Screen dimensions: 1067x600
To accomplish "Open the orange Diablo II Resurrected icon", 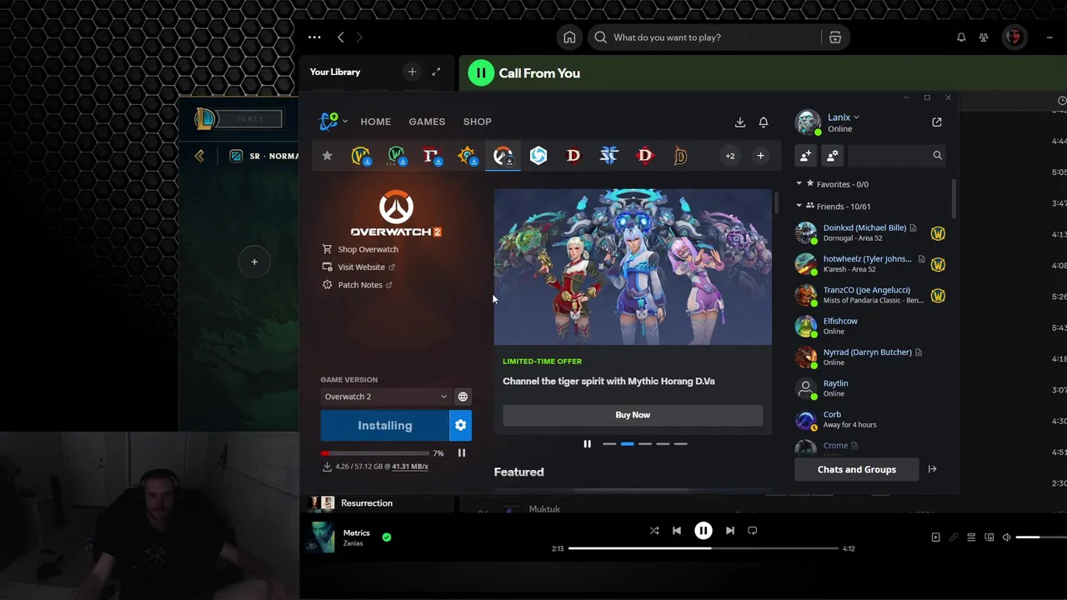I will 680,156.
